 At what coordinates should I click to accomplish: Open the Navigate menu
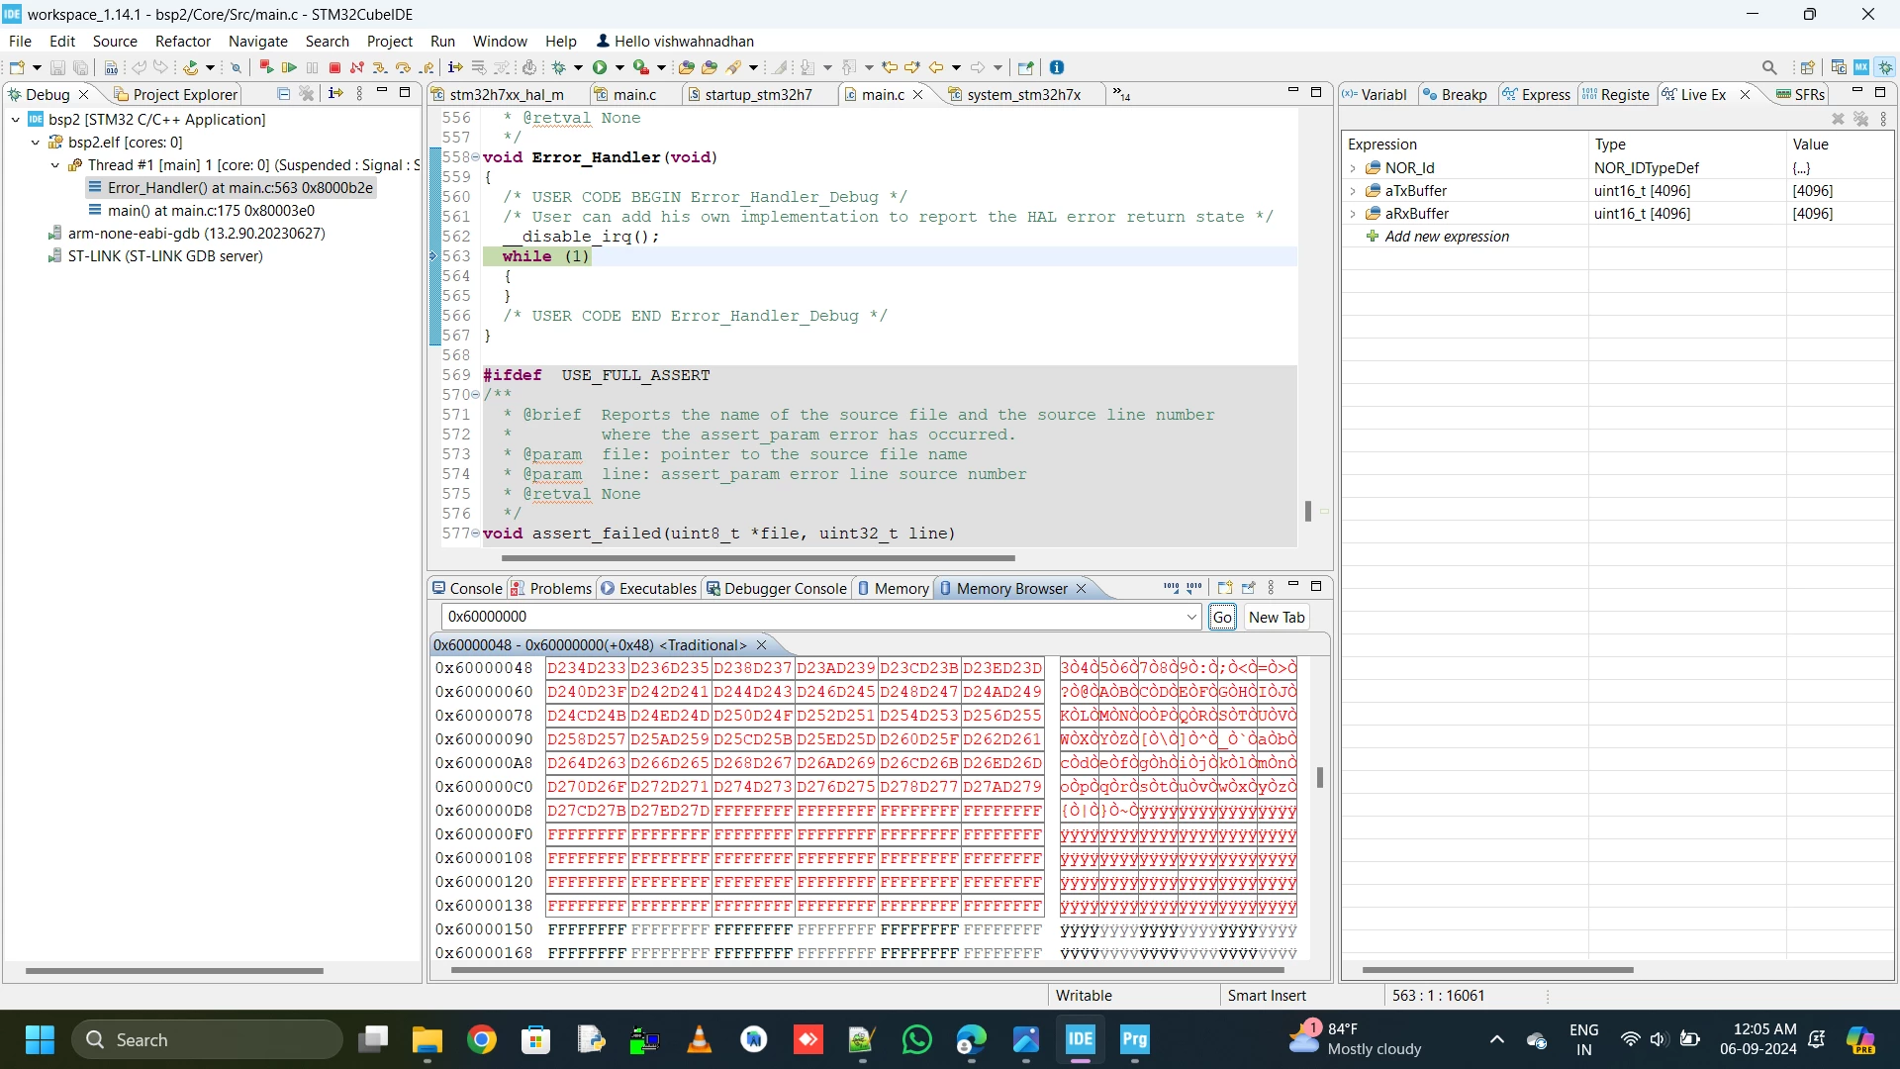pyautogui.click(x=258, y=41)
